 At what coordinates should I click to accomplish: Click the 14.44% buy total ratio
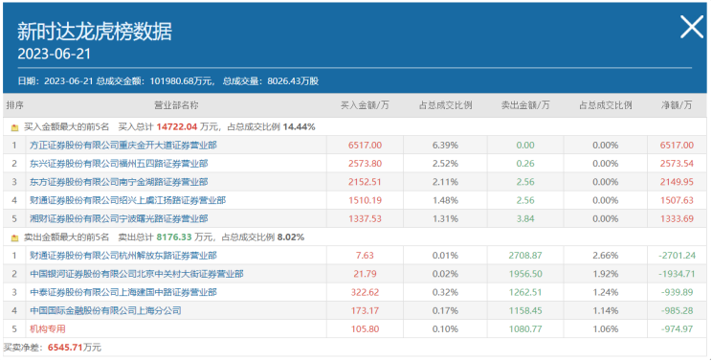point(299,127)
